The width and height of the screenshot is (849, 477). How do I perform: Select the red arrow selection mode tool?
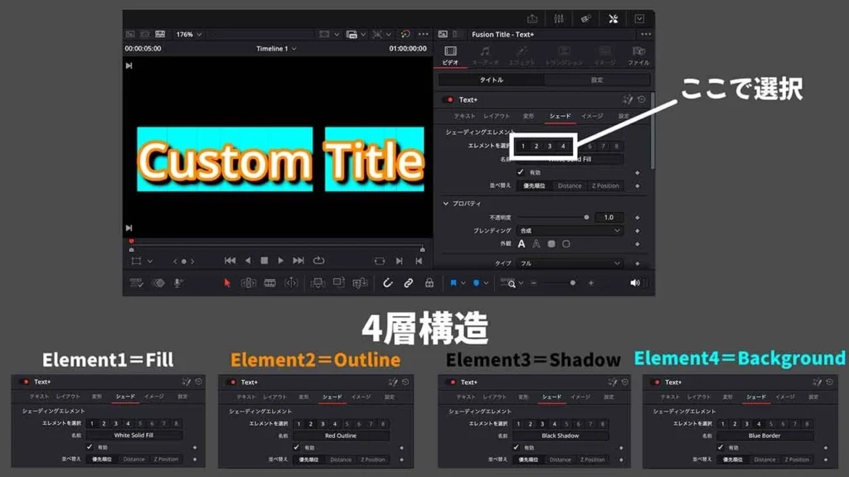227,282
